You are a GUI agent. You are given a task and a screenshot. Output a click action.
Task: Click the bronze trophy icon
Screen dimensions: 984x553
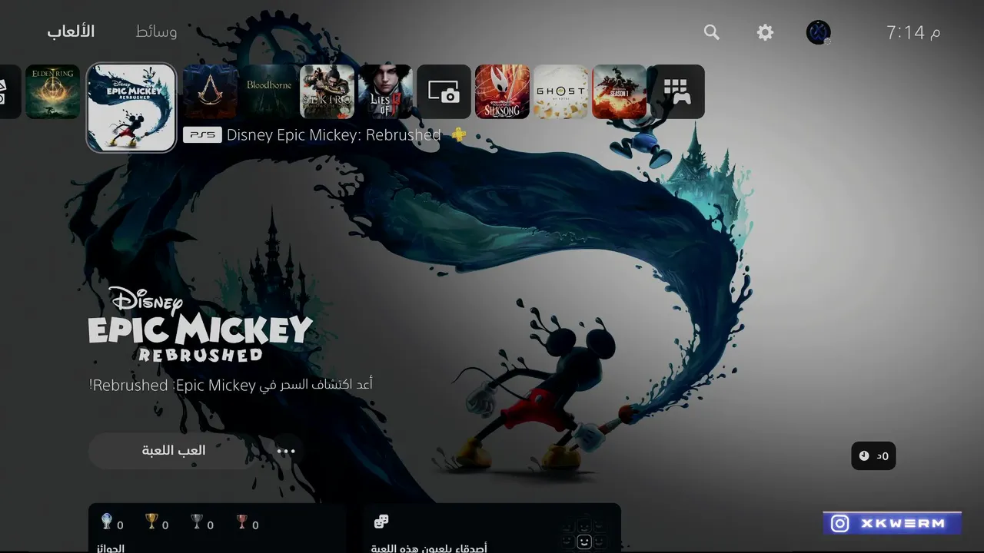(242, 522)
